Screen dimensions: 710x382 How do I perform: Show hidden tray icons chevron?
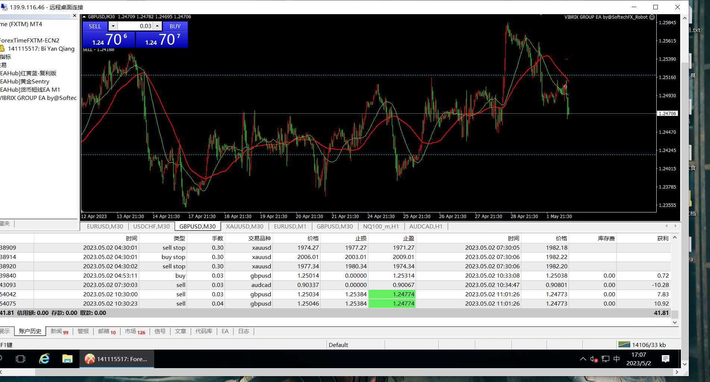(x=583, y=359)
